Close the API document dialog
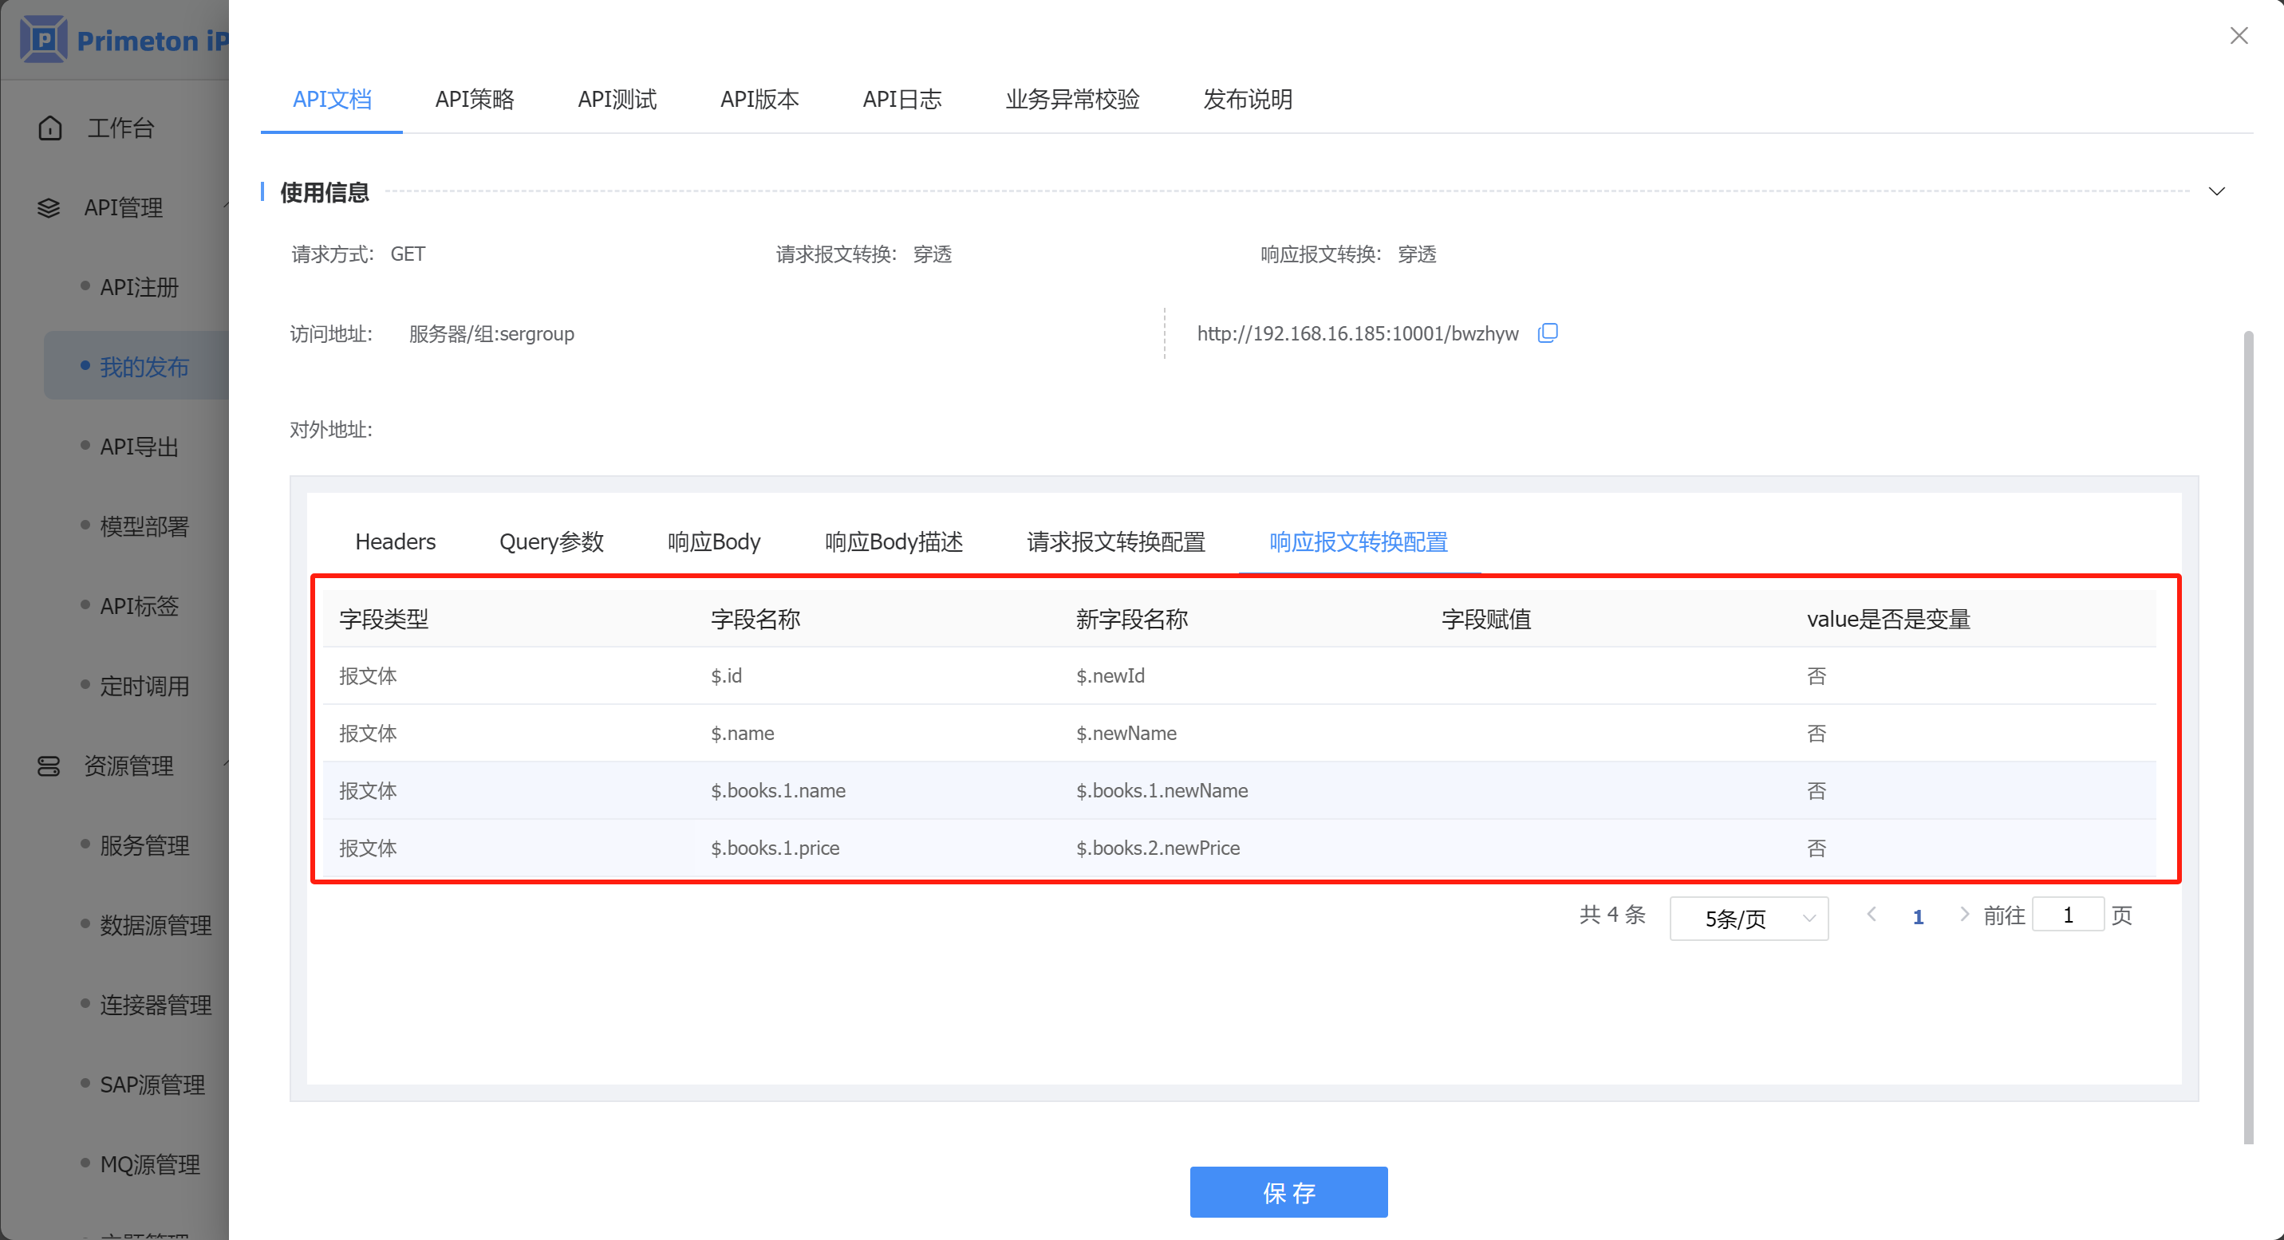The image size is (2284, 1240). pos(2238,35)
